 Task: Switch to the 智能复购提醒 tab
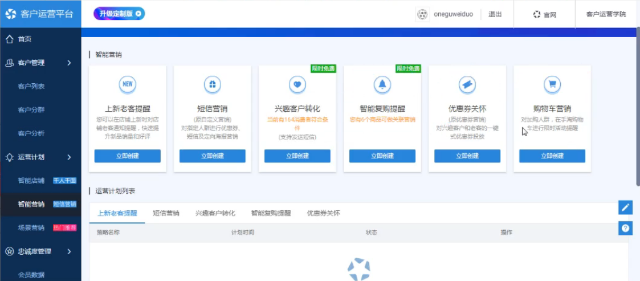(x=271, y=213)
